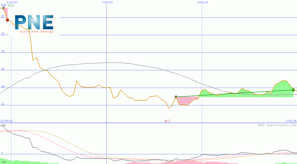The width and height of the screenshot is (297, 164).
Task: Click the red price dot near chart top
Action: pyautogui.click(x=7, y=20)
